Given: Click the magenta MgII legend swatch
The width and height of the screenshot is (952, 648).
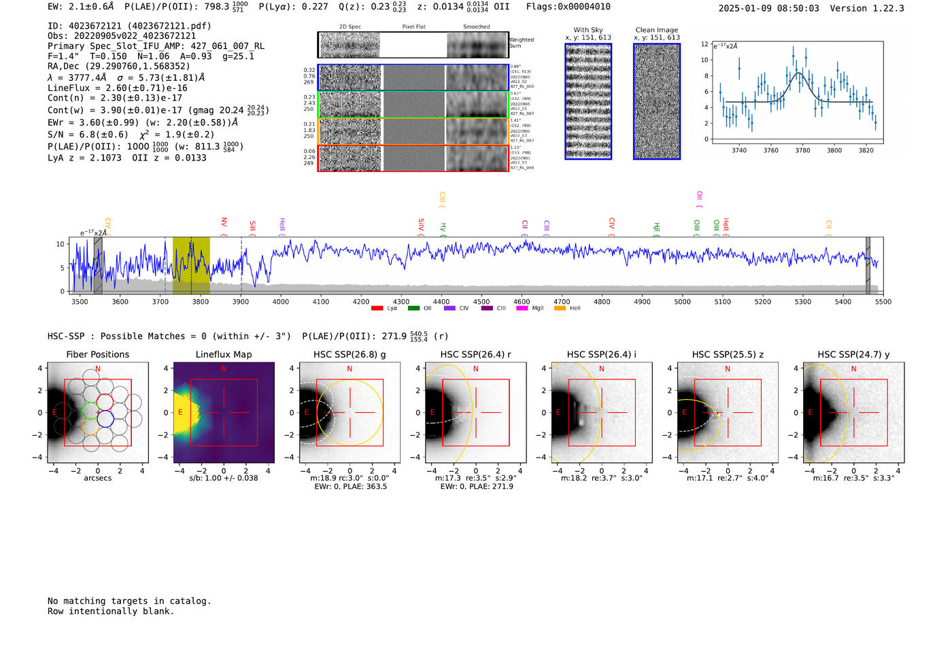Looking at the screenshot, I should pyautogui.click(x=522, y=308).
